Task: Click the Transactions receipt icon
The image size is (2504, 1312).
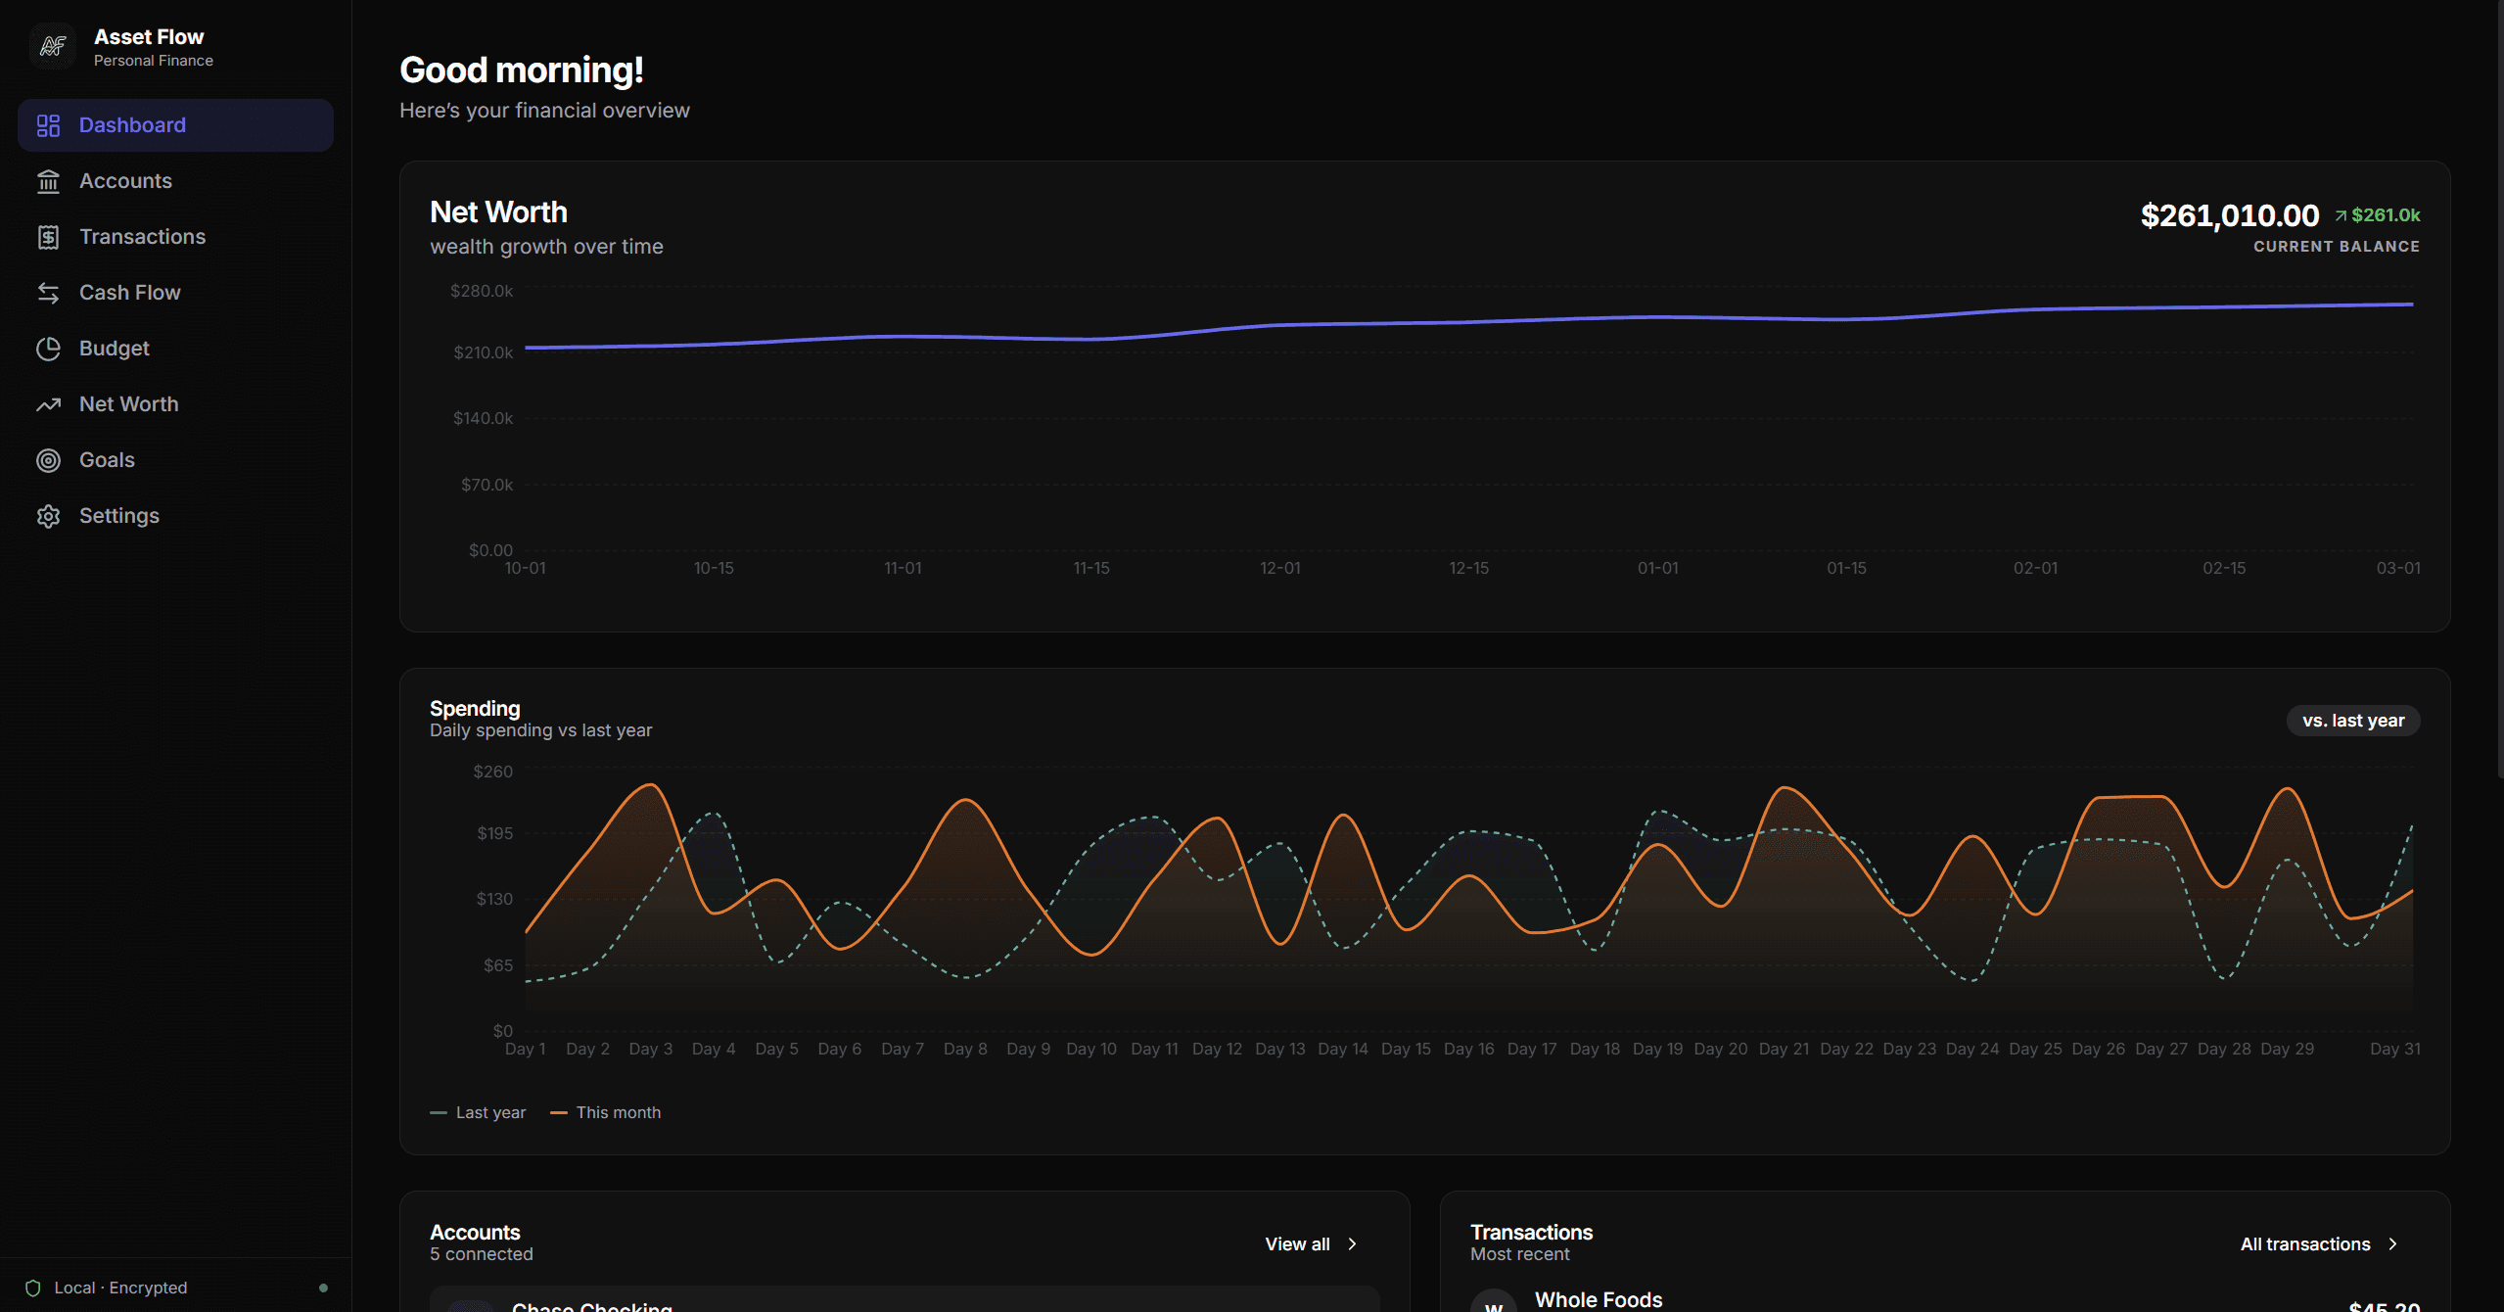Action: 48,237
